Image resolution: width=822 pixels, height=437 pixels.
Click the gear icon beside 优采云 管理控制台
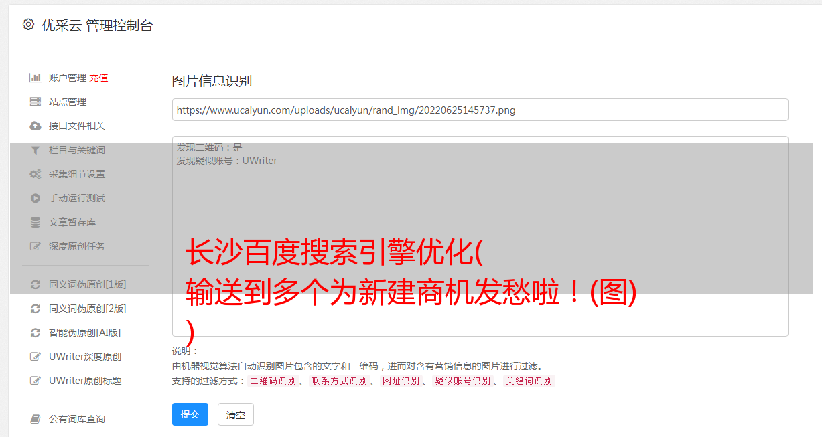[28, 25]
